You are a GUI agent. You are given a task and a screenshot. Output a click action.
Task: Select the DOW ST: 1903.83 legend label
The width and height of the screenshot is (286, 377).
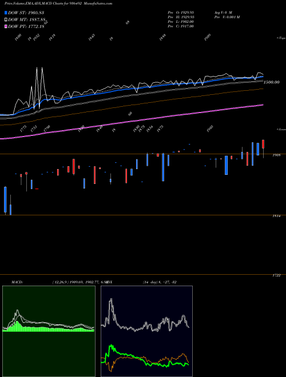(x=26, y=13)
